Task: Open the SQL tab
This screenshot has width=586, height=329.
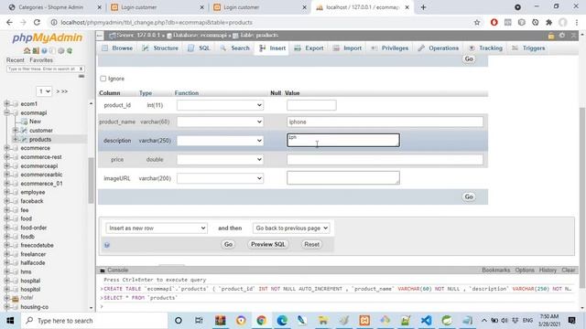Action: [x=199, y=48]
